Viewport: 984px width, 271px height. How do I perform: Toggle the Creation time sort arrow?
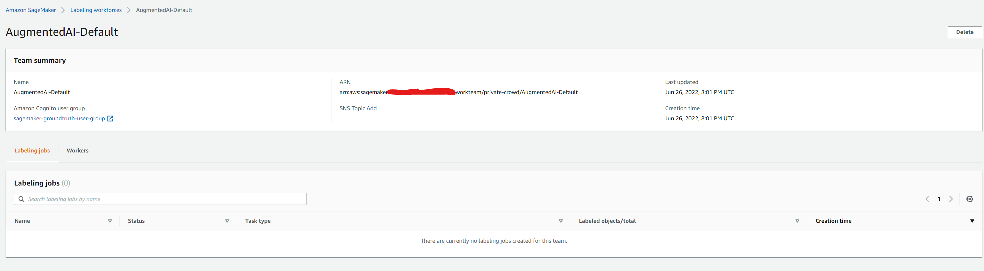click(x=972, y=221)
